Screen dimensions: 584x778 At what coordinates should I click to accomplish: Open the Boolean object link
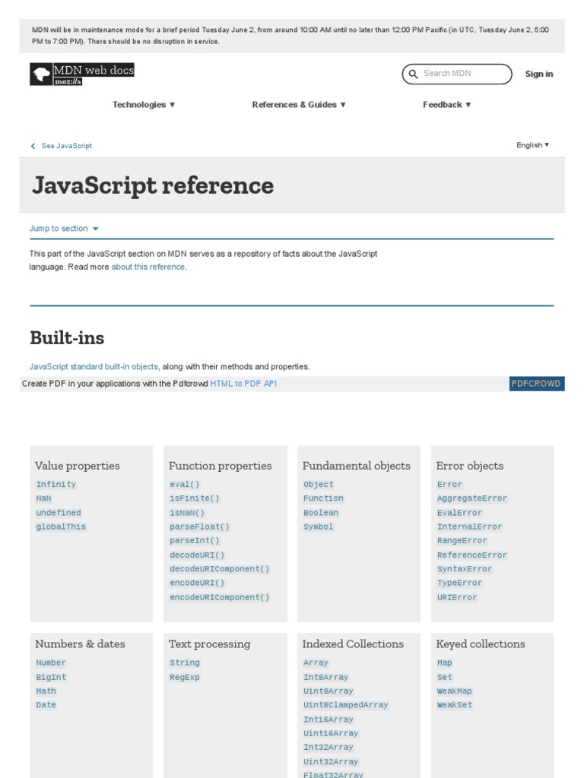(x=321, y=513)
